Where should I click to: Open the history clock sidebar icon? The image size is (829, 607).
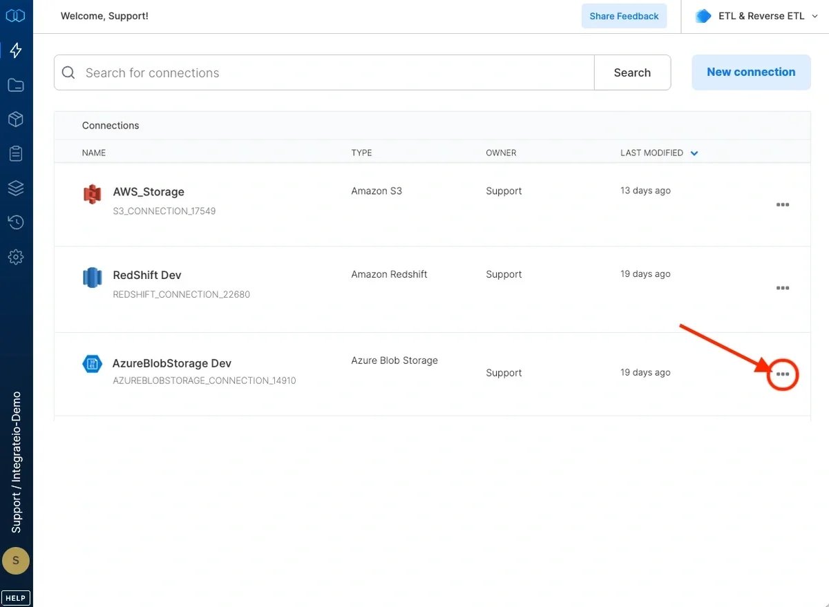(x=16, y=222)
